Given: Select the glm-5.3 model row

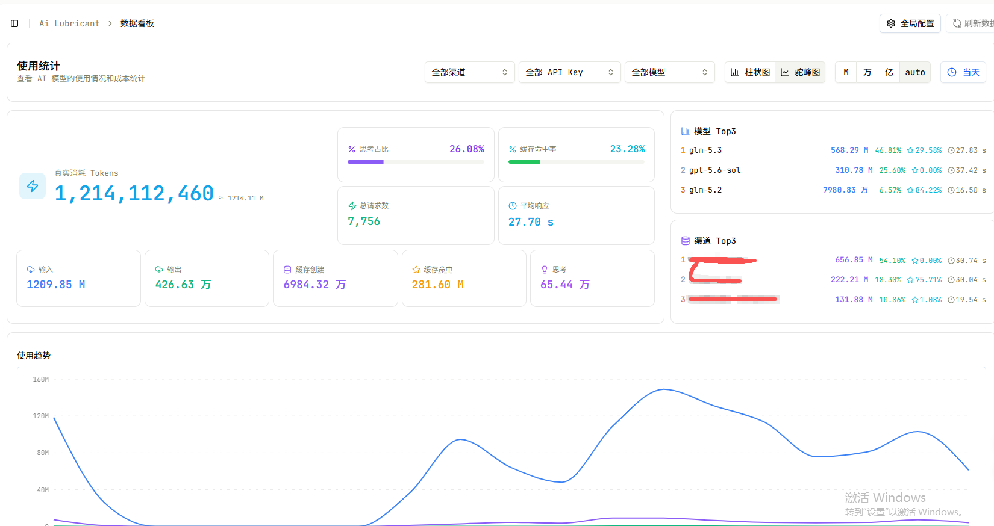Looking at the screenshot, I should click(833, 150).
